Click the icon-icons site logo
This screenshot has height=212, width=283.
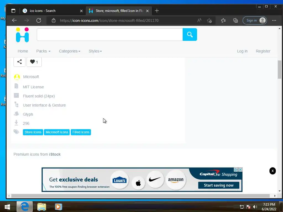click(22, 35)
